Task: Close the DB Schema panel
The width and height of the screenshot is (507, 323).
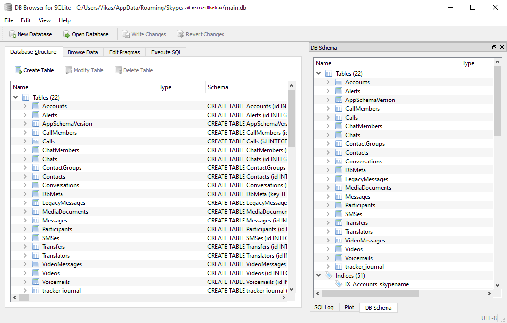Action: point(501,47)
